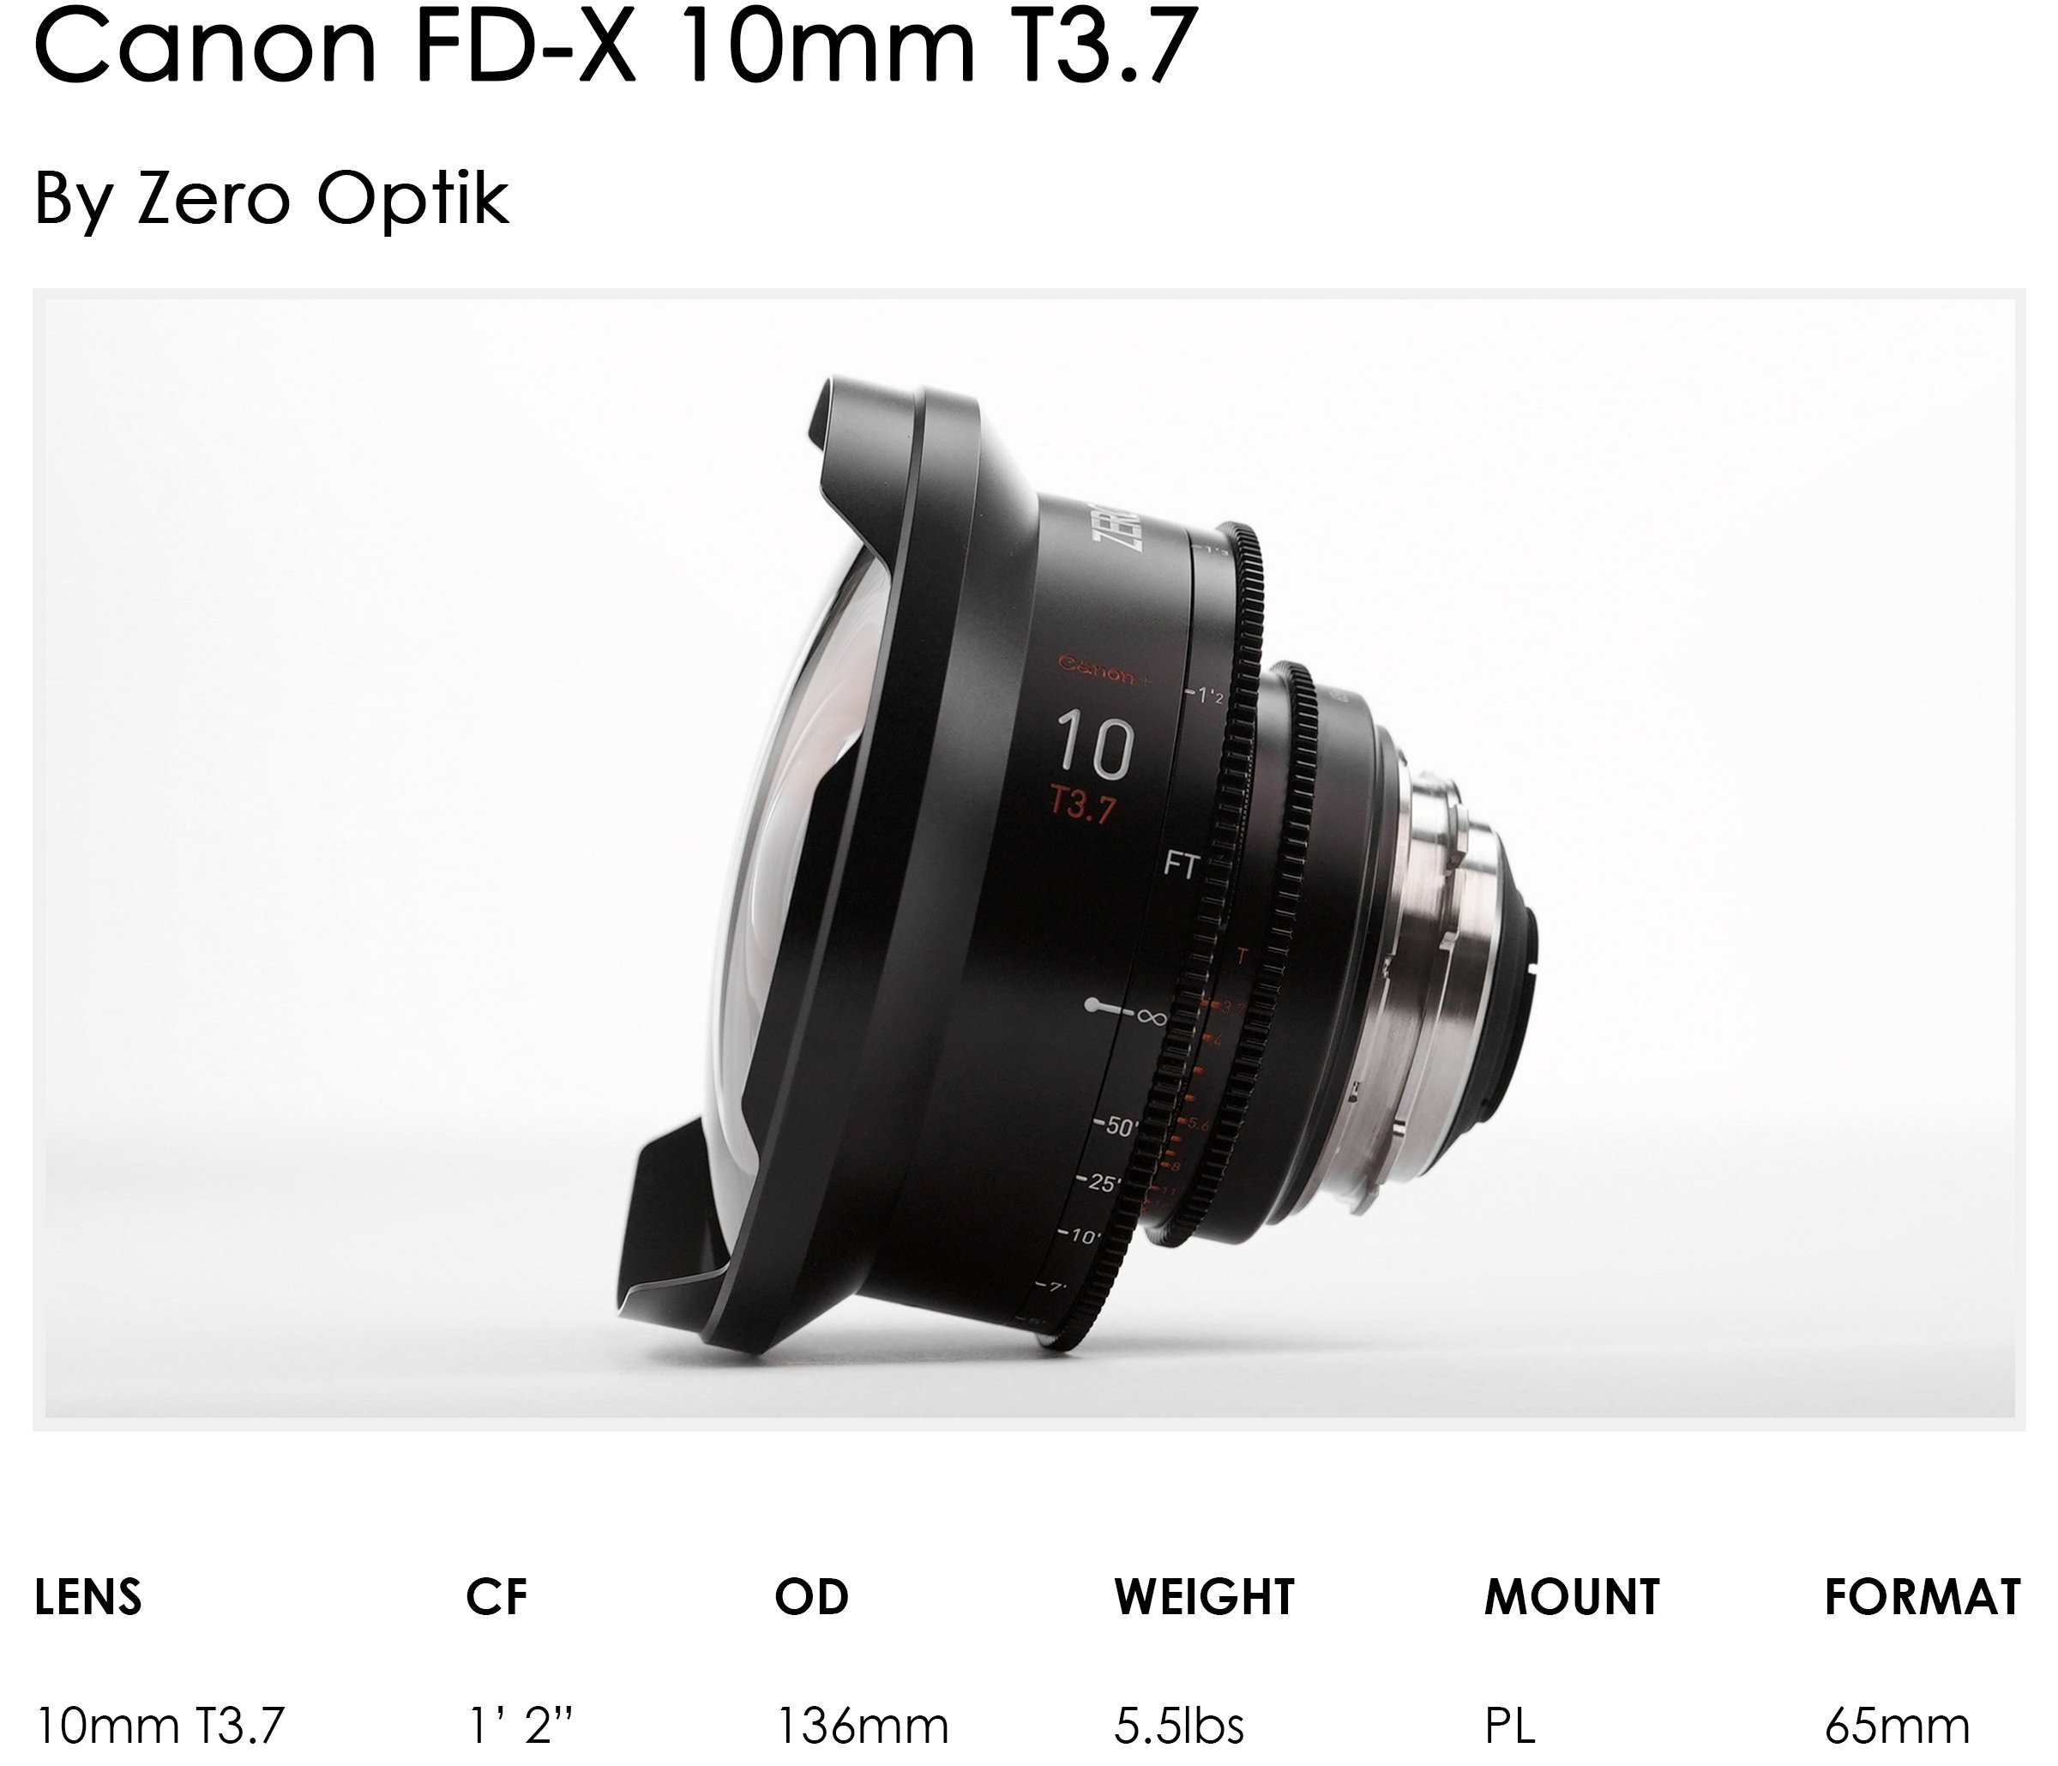Click the 65mm format value
The height and width of the screenshot is (1766, 2058).
pos(1897,1726)
